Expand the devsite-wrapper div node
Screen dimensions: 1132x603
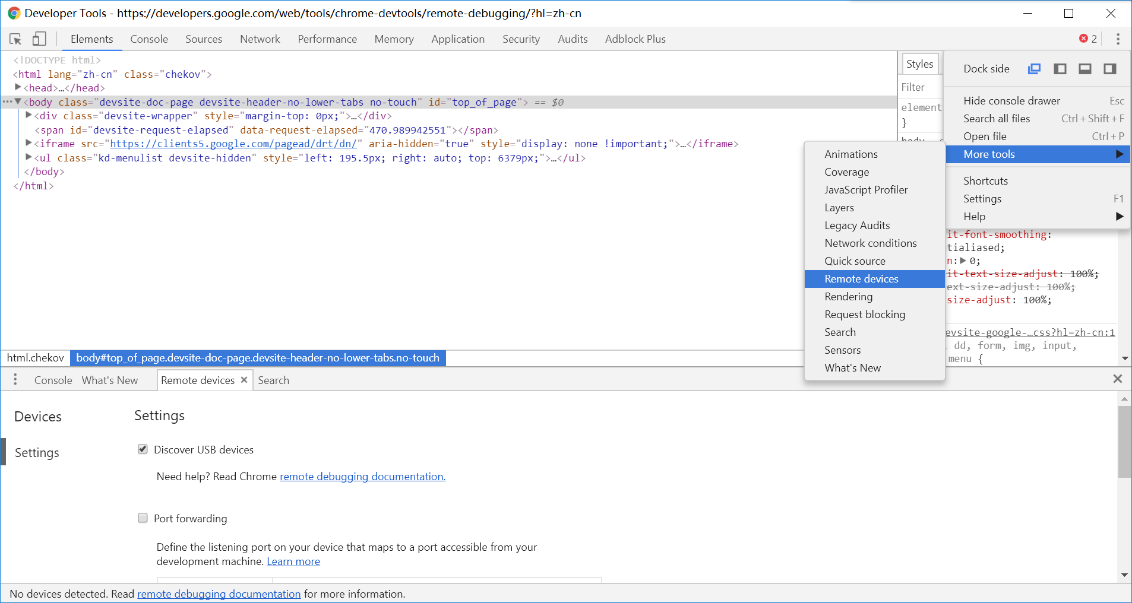point(29,116)
